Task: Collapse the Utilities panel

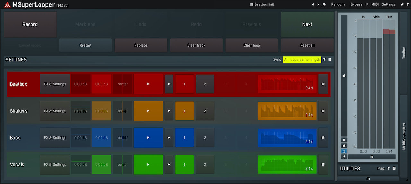Action: 394,168
